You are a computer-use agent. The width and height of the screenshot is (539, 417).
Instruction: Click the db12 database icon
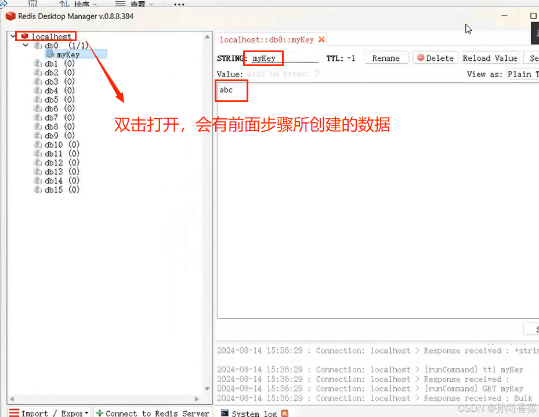coord(38,162)
